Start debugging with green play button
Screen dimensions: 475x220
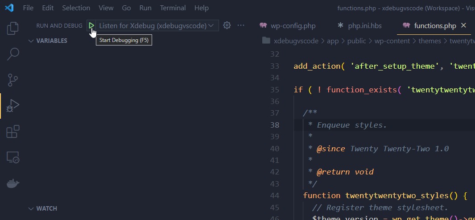coord(91,26)
